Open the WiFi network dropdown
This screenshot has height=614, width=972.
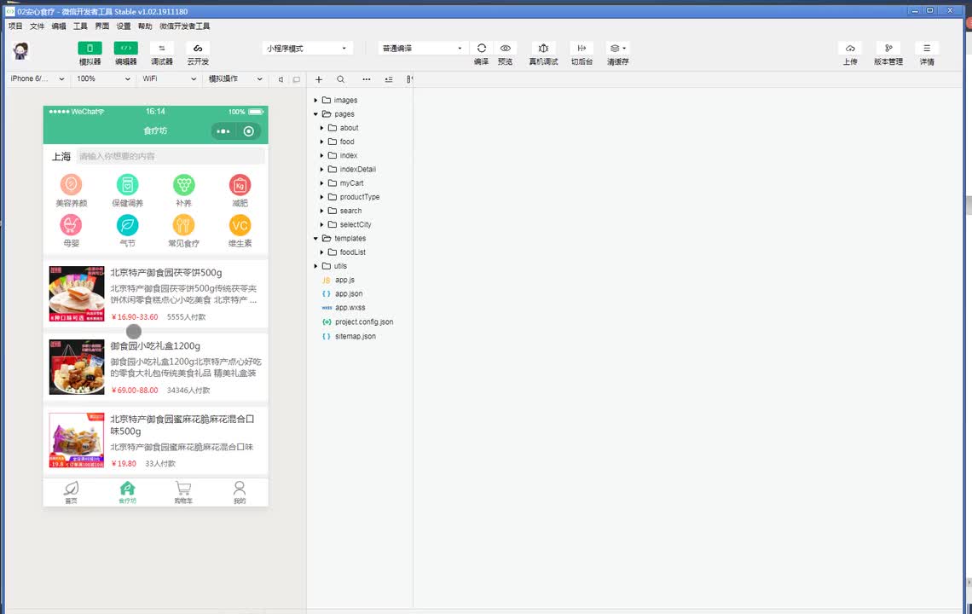coord(169,78)
